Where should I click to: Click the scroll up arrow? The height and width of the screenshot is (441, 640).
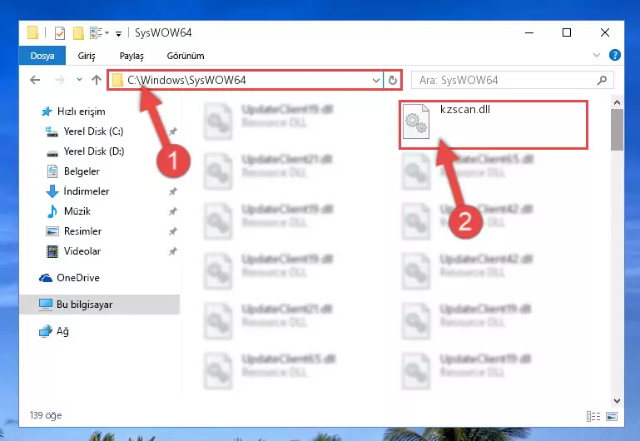point(617,103)
